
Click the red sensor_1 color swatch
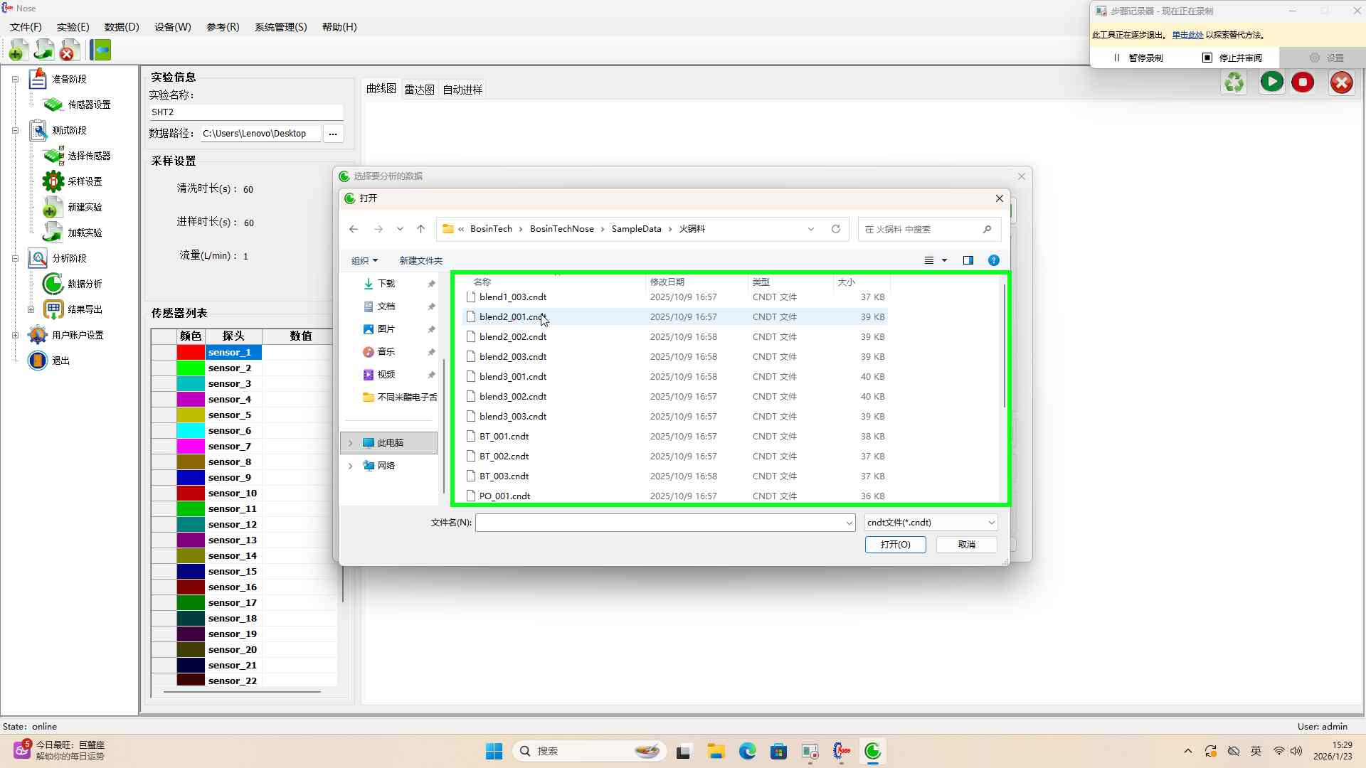(x=191, y=353)
